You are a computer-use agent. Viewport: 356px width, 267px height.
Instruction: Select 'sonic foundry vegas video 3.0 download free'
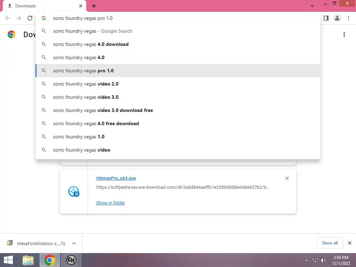[x=178, y=110]
